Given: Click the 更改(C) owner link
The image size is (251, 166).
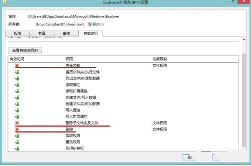Looking at the screenshot, I should tap(98, 24).
